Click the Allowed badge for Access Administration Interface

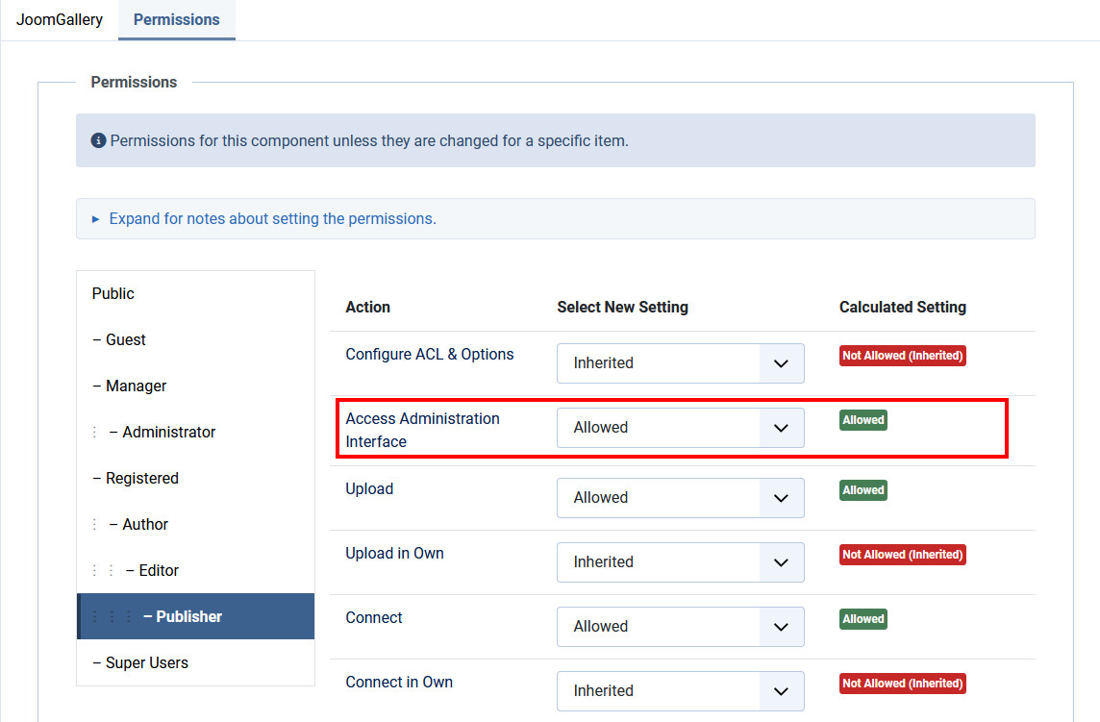pos(862,420)
